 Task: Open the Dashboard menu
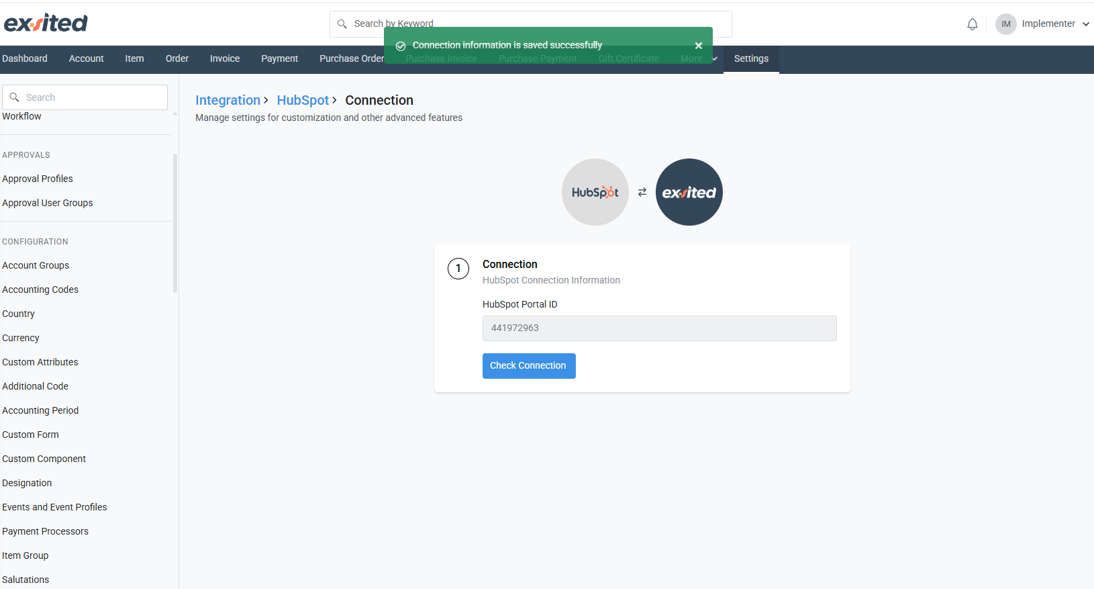pyautogui.click(x=25, y=58)
